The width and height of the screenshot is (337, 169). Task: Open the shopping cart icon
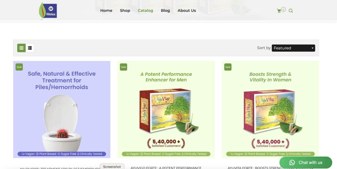pos(279,11)
